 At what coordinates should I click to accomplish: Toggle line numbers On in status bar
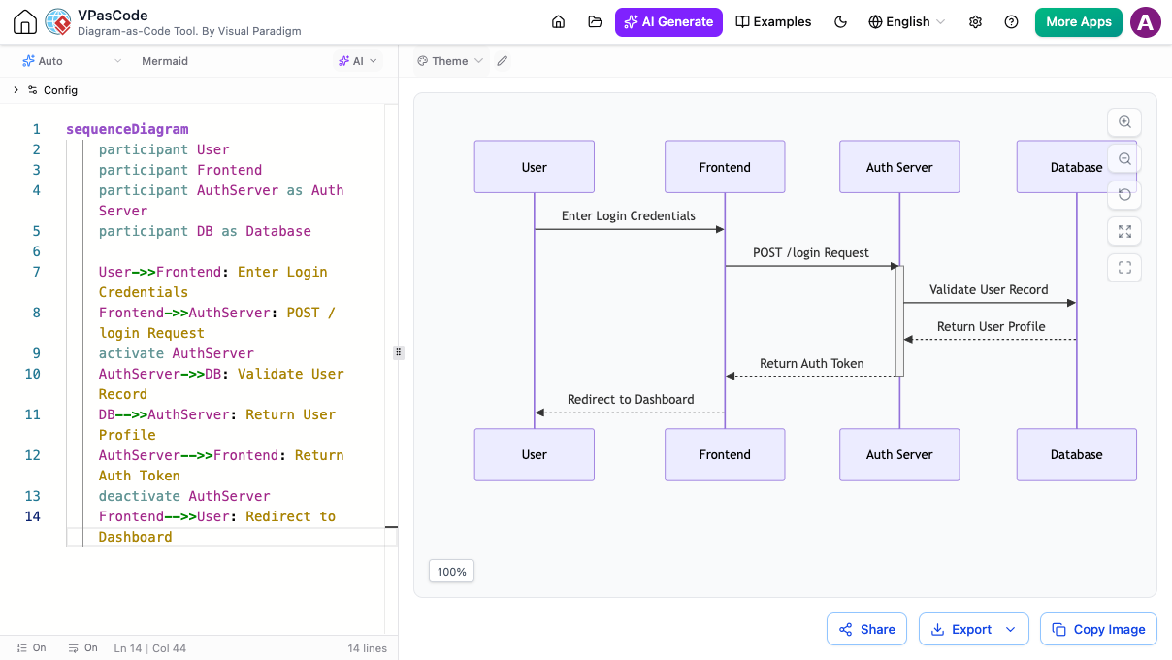click(31, 647)
